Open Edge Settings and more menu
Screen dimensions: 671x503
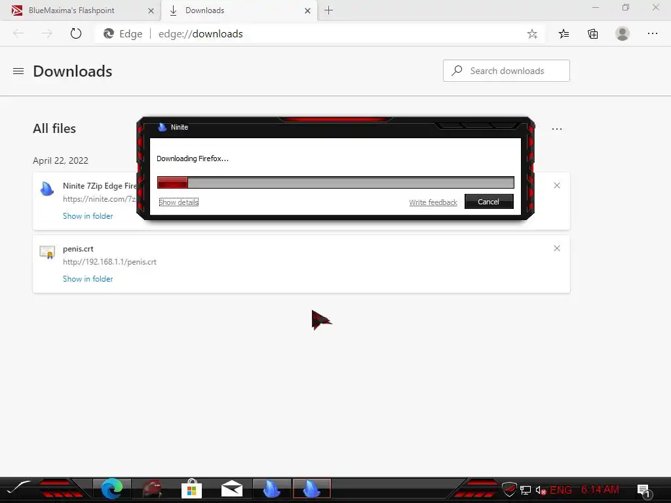coord(652,33)
